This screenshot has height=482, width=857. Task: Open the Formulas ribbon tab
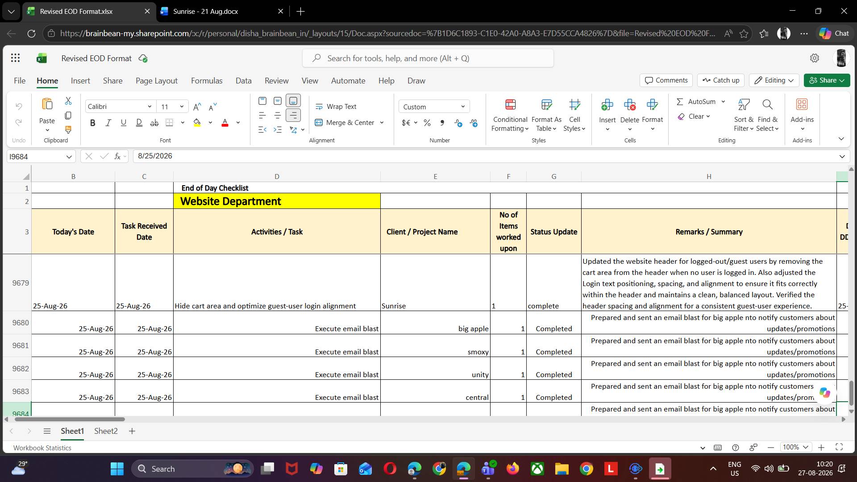pos(207,81)
